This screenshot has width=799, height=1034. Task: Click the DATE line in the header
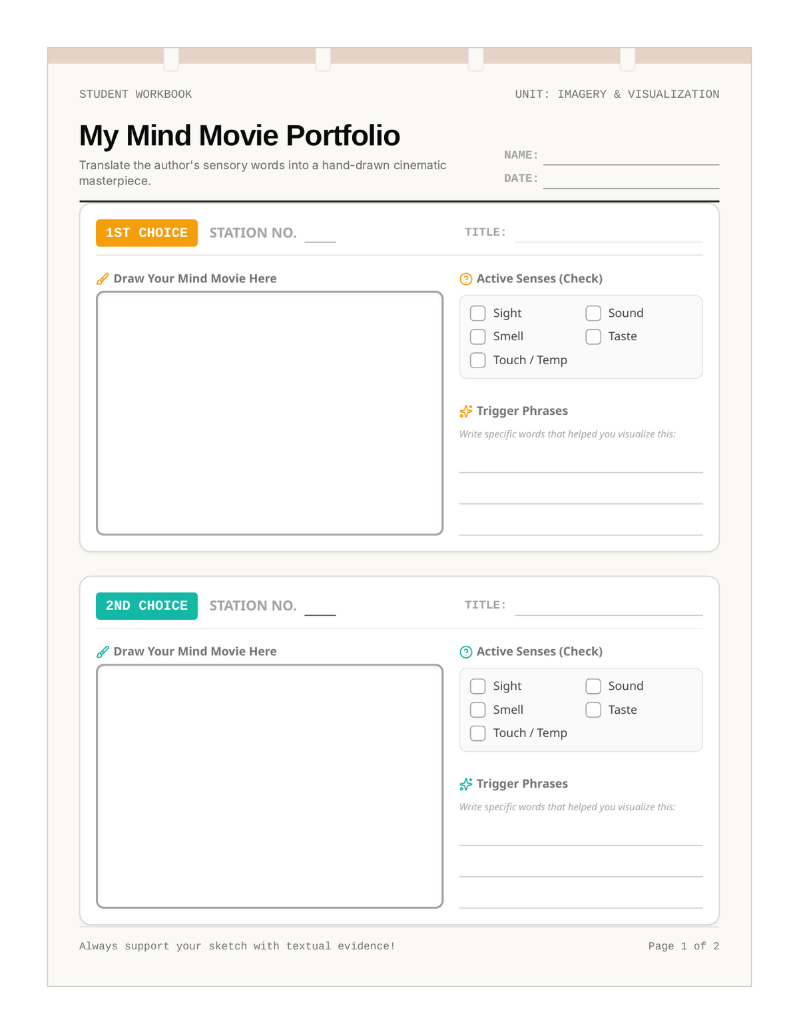[631, 180]
